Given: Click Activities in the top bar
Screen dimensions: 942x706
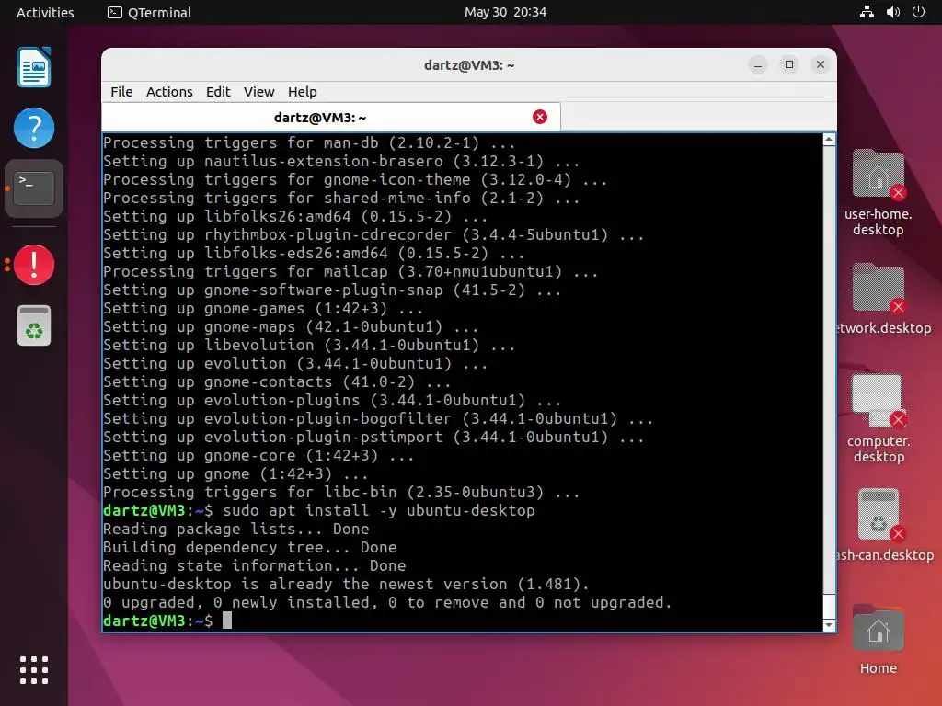Looking at the screenshot, I should (45, 12).
